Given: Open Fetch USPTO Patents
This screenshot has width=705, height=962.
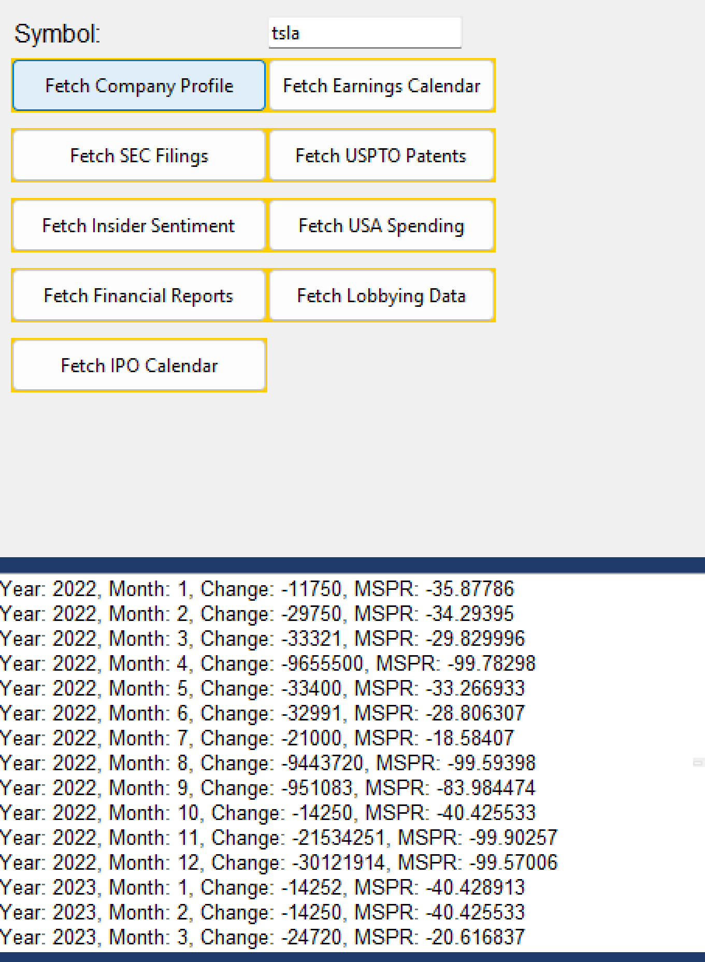Looking at the screenshot, I should coord(381,155).
